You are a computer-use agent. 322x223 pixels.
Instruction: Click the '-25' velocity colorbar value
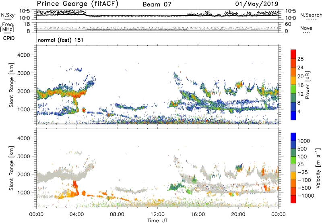coord(303,172)
